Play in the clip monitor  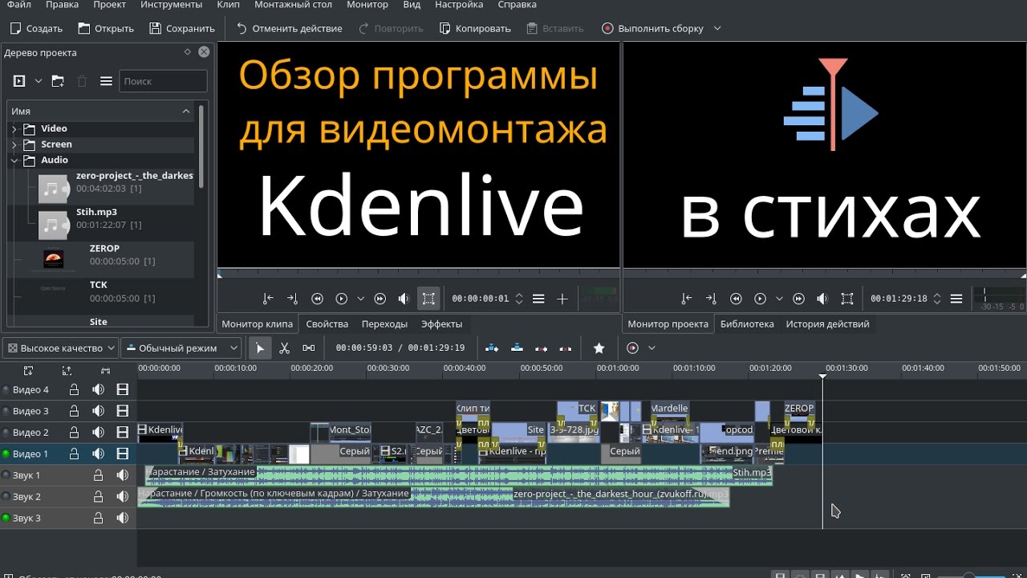click(341, 299)
